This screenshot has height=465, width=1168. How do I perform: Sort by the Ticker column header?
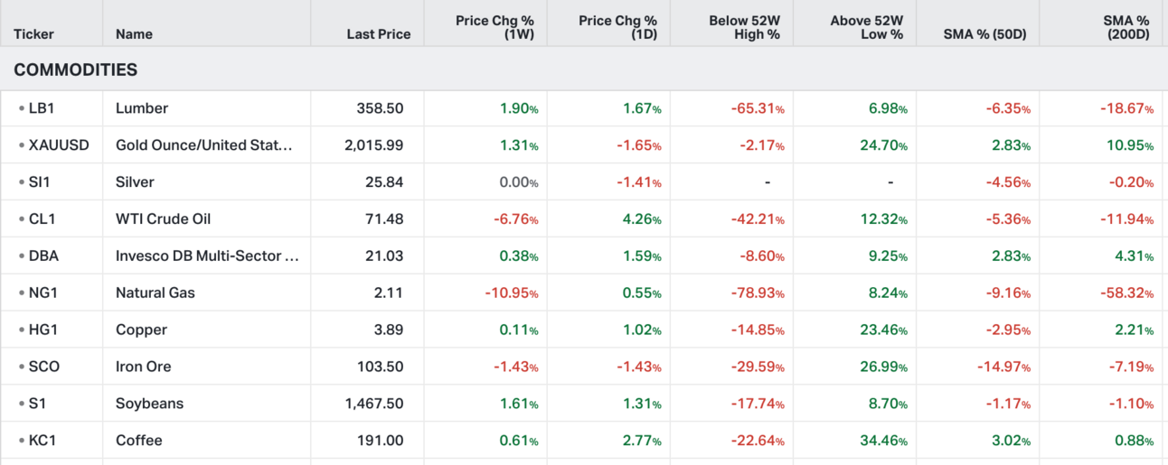(33, 34)
